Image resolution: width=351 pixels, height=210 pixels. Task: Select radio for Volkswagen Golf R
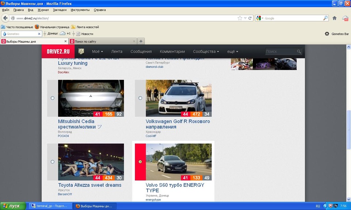pos(140,98)
